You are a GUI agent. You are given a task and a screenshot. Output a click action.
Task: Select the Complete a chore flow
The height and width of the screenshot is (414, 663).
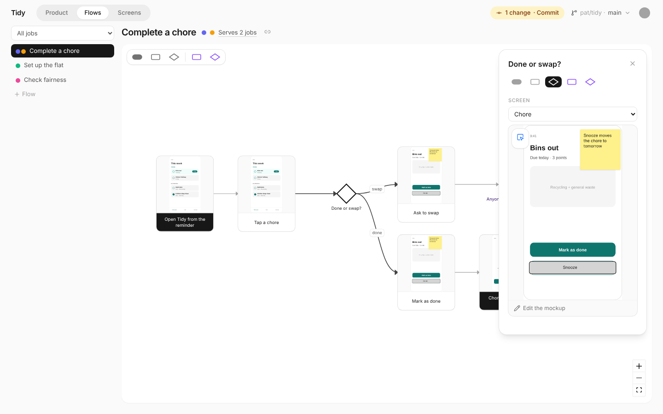(63, 51)
